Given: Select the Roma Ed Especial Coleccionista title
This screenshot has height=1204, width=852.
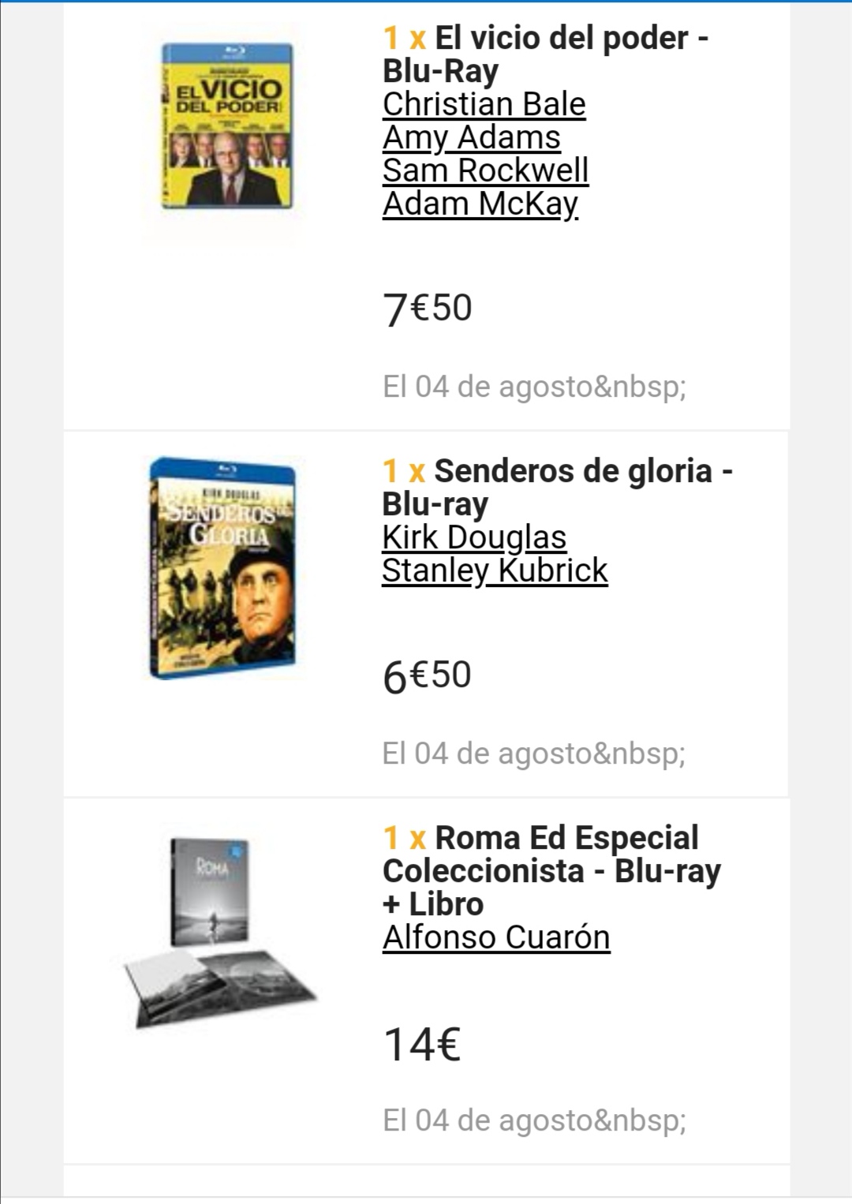Looking at the screenshot, I should [x=552, y=871].
